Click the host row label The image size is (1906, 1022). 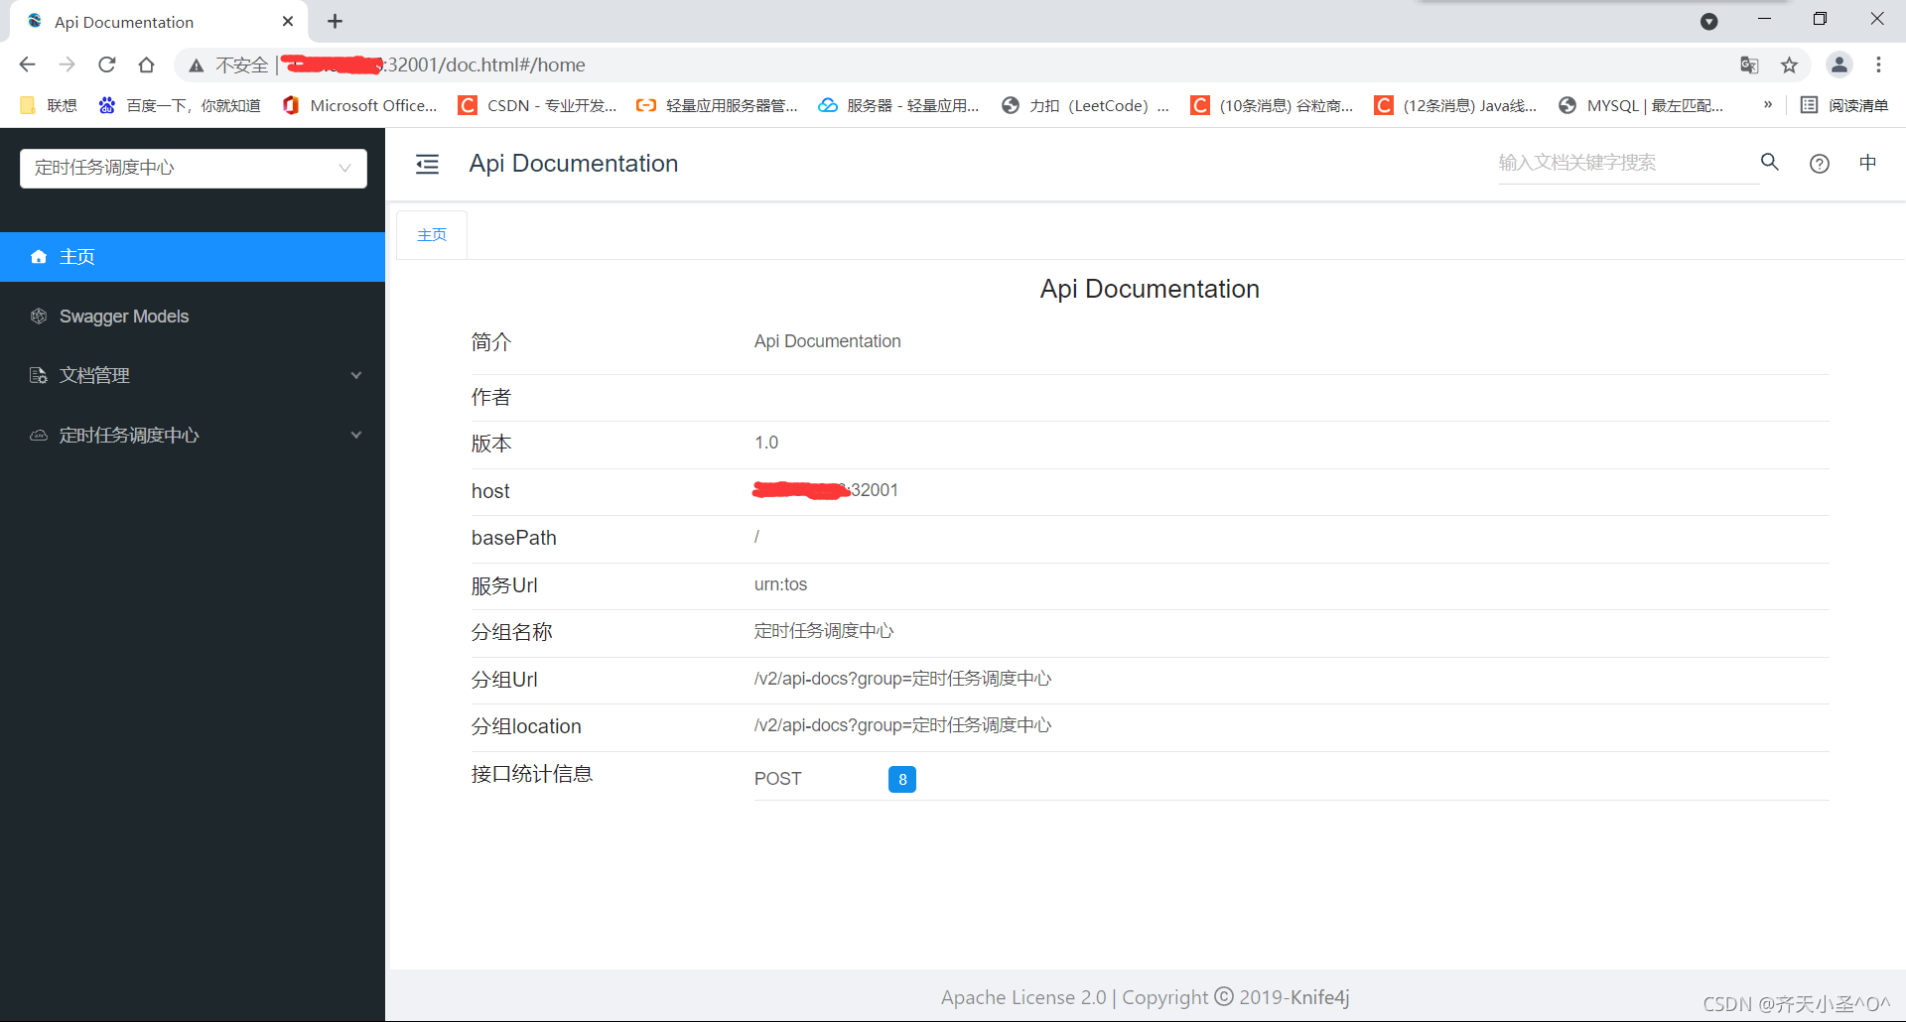[x=490, y=491]
